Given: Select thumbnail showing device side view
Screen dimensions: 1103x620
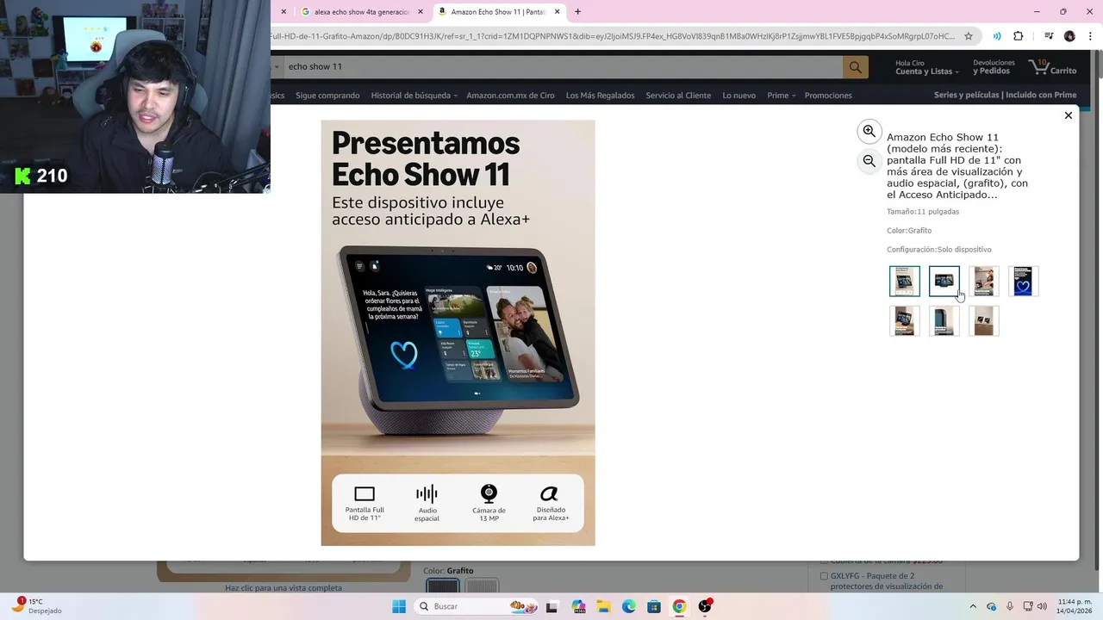Looking at the screenshot, I should [944, 321].
